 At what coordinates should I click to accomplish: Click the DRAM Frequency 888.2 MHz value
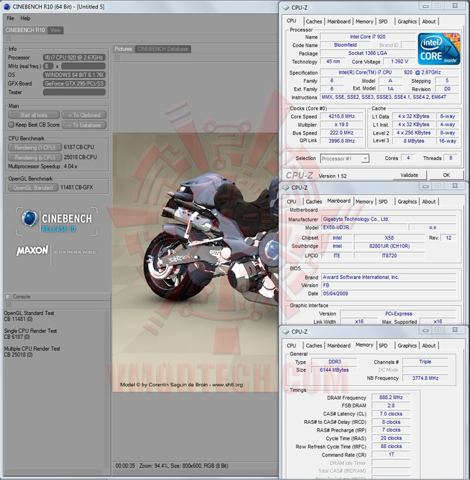[391, 397]
